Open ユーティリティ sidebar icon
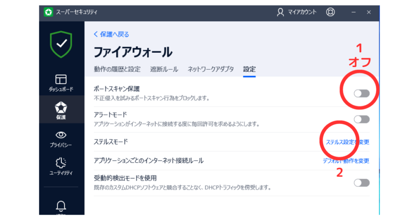The height and width of the screenshot is (220, 419). click(x=61, y=163)
